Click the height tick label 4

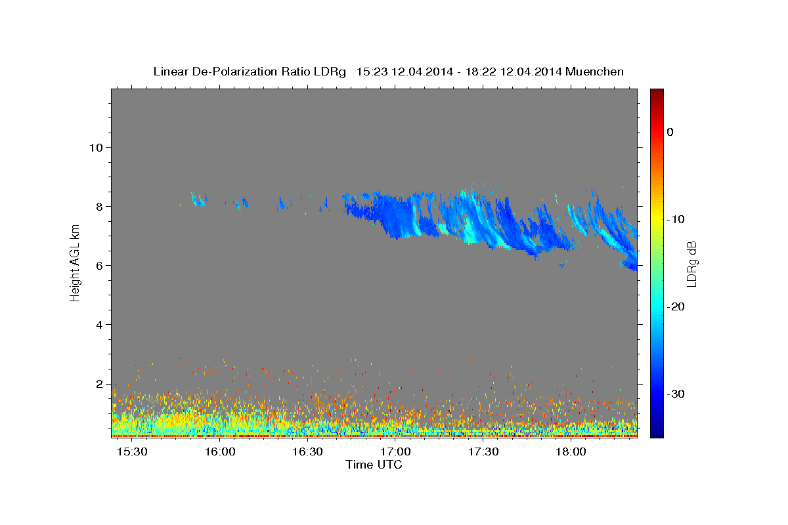(99, 324)
